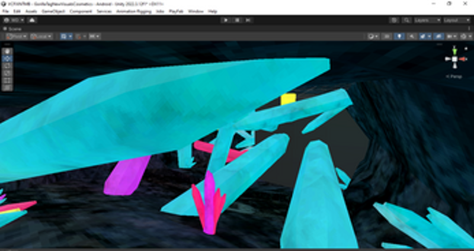The image size is (474, 251).
Task: Open the Scene view three-dot options menu
Action: pyautogui.click(x=469, y=29)
